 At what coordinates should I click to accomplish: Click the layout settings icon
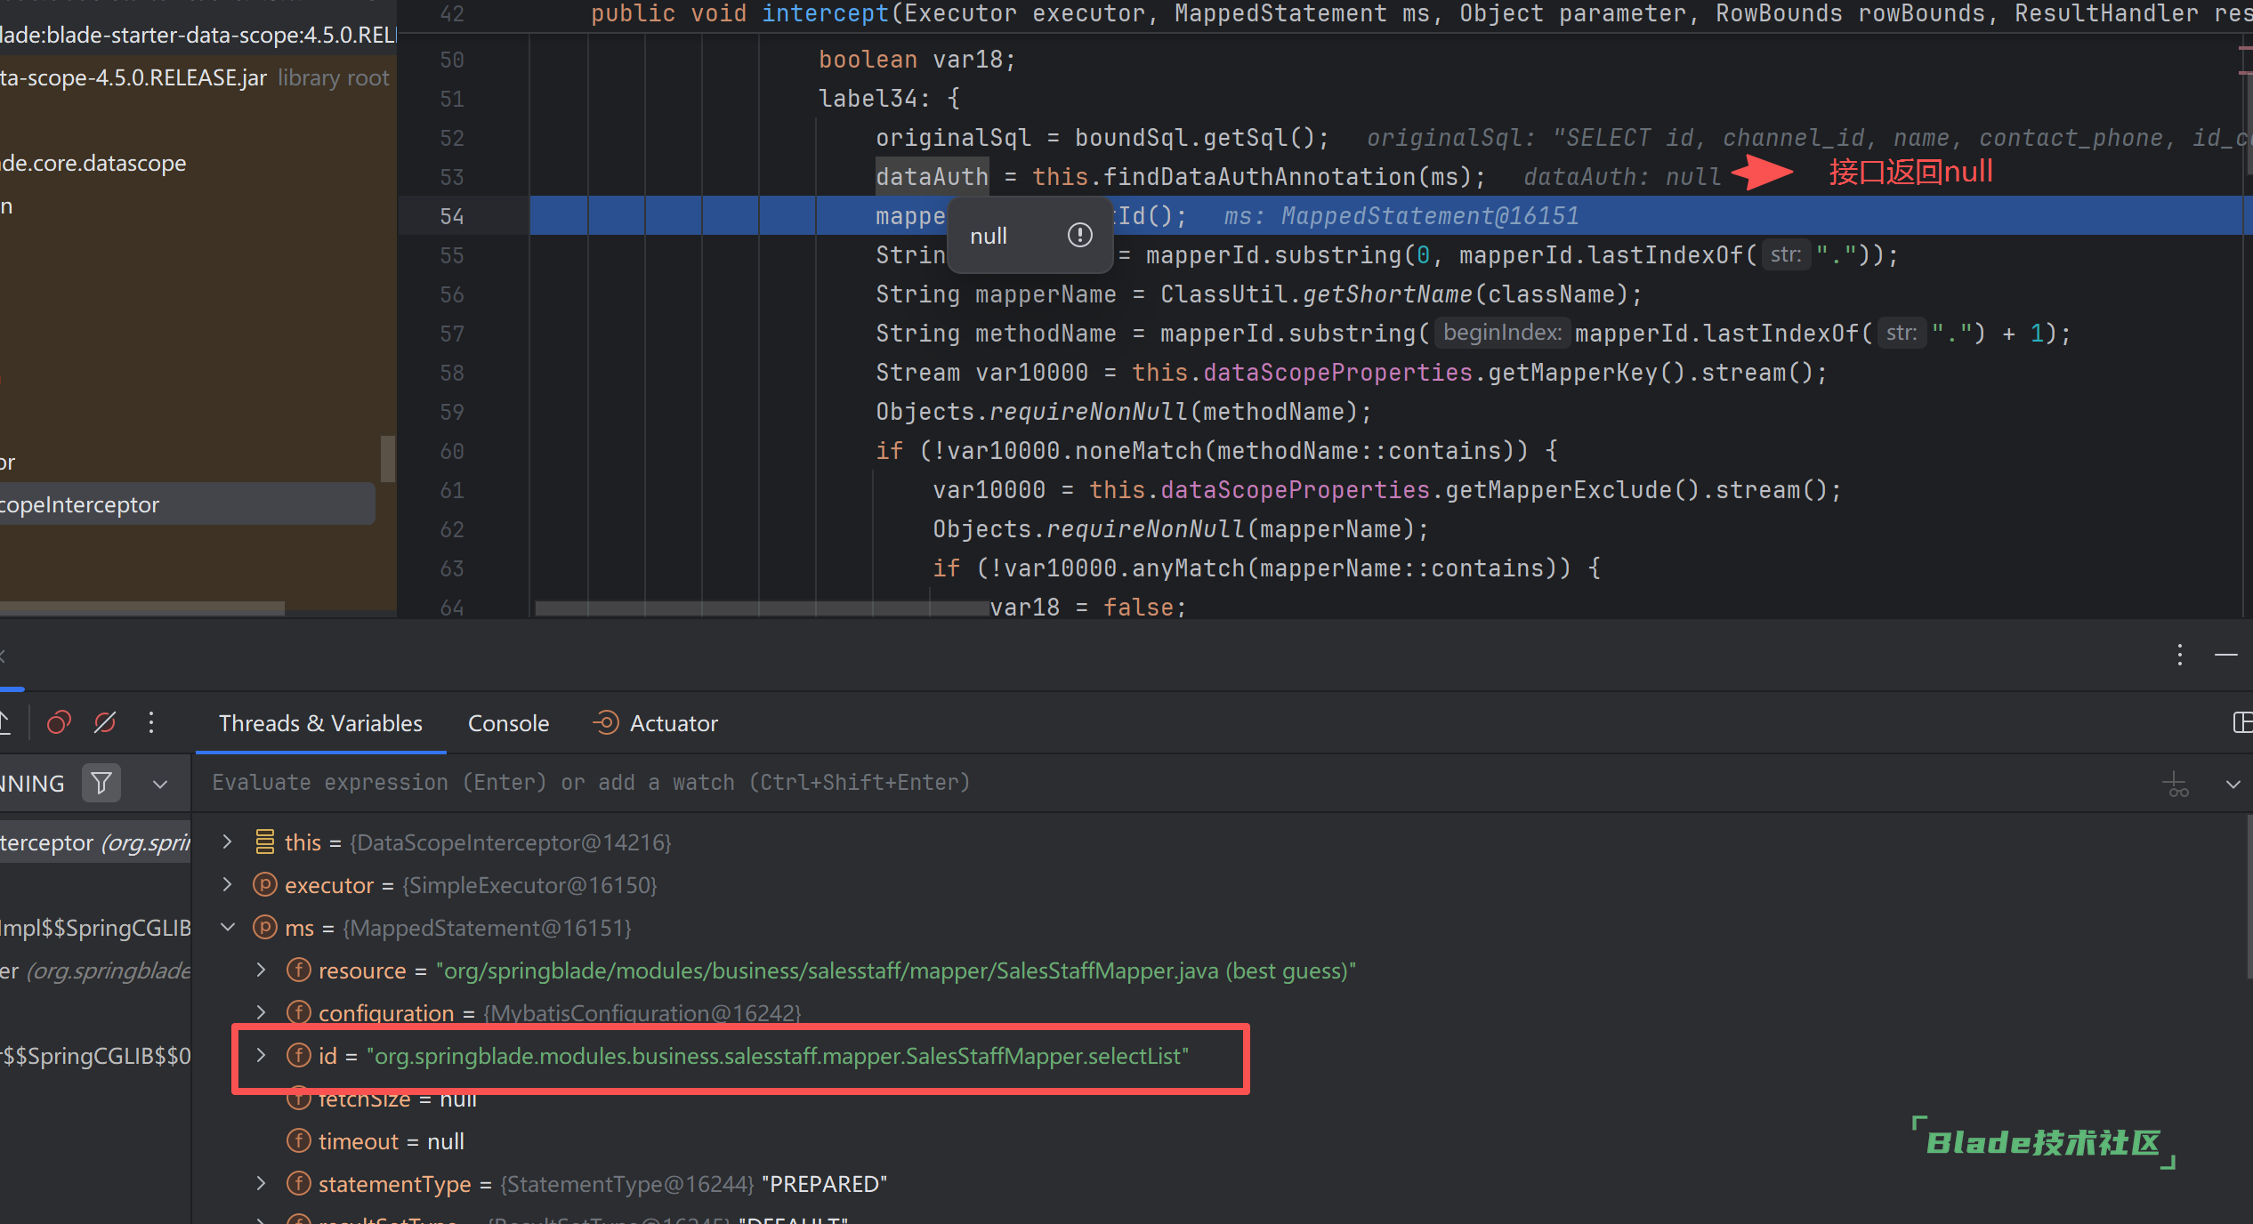[2242, 723]
